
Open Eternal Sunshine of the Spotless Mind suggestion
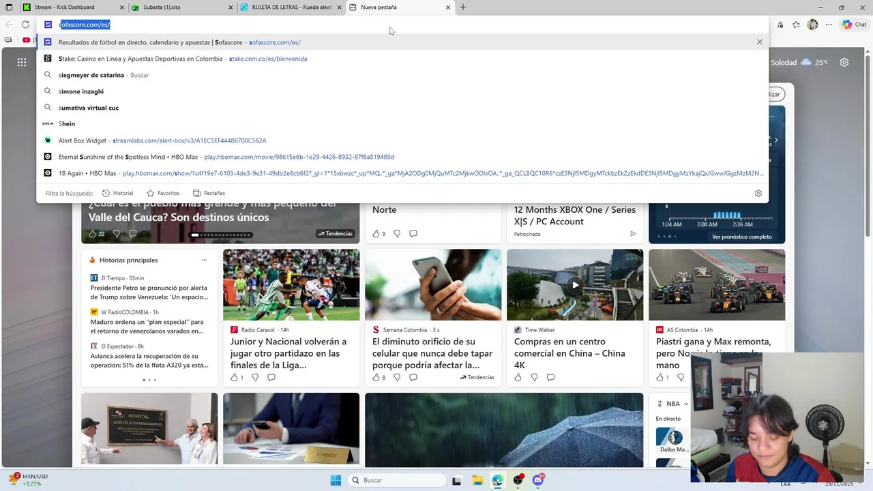(x=402, y=157)
